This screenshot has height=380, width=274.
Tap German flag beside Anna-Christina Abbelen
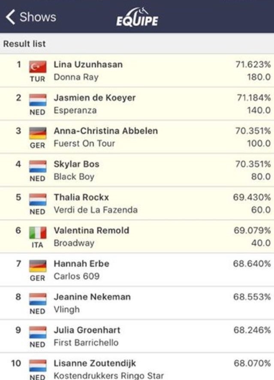click(x=37, y=133)
